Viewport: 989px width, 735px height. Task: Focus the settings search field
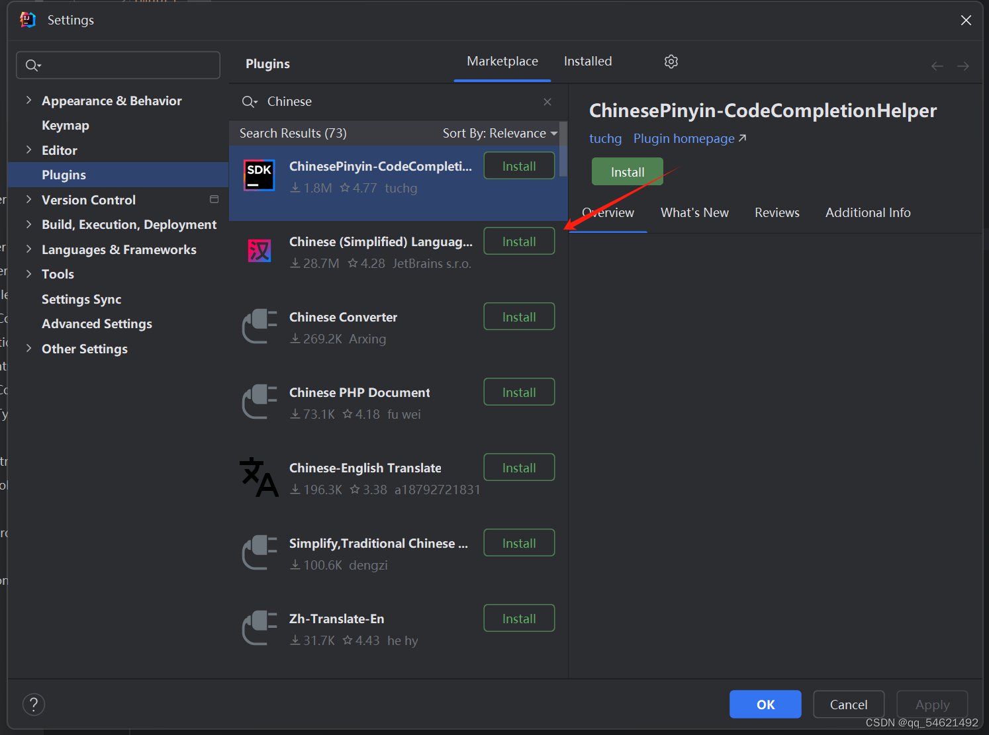[x=118, y=65]
